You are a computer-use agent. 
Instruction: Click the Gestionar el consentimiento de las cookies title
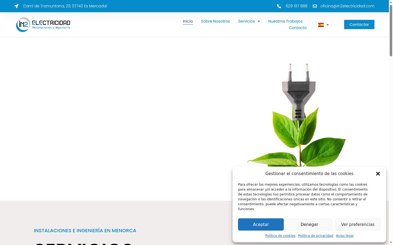(x=309, y=174)
